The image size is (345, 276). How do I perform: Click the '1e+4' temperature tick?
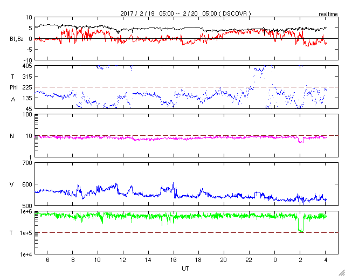(26, 254)
